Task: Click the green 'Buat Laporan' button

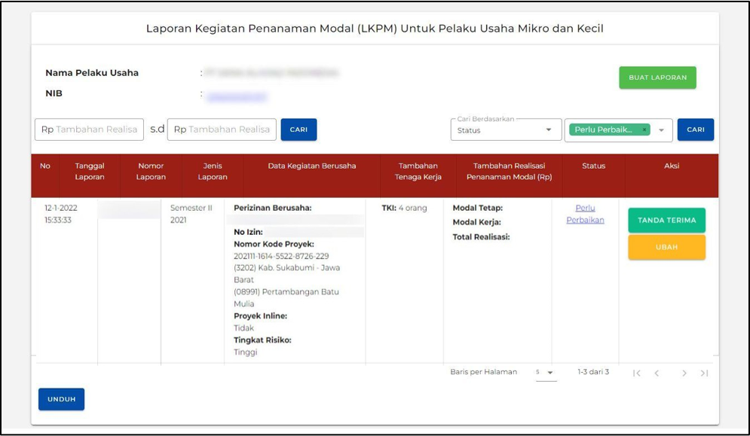Action: [x=657, y=78]
